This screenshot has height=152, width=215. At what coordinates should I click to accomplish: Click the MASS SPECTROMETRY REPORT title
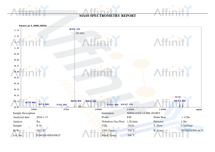(108, 16)
